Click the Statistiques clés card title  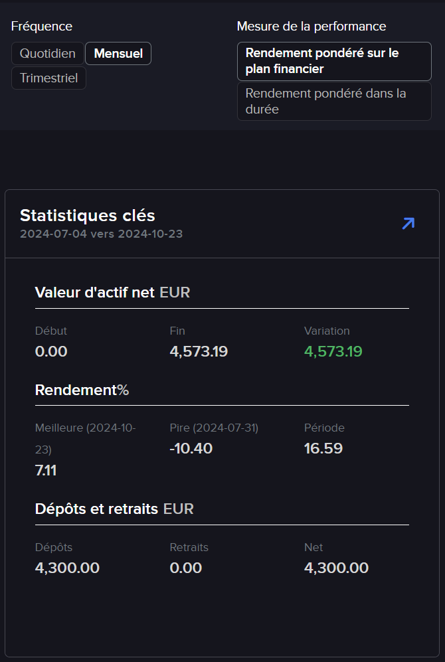coord(88,215)
